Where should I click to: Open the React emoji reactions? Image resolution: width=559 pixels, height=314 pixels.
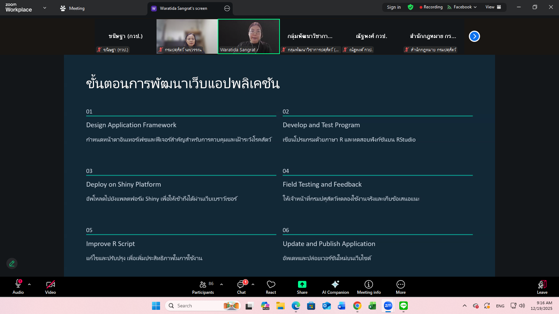pos(271,287)
